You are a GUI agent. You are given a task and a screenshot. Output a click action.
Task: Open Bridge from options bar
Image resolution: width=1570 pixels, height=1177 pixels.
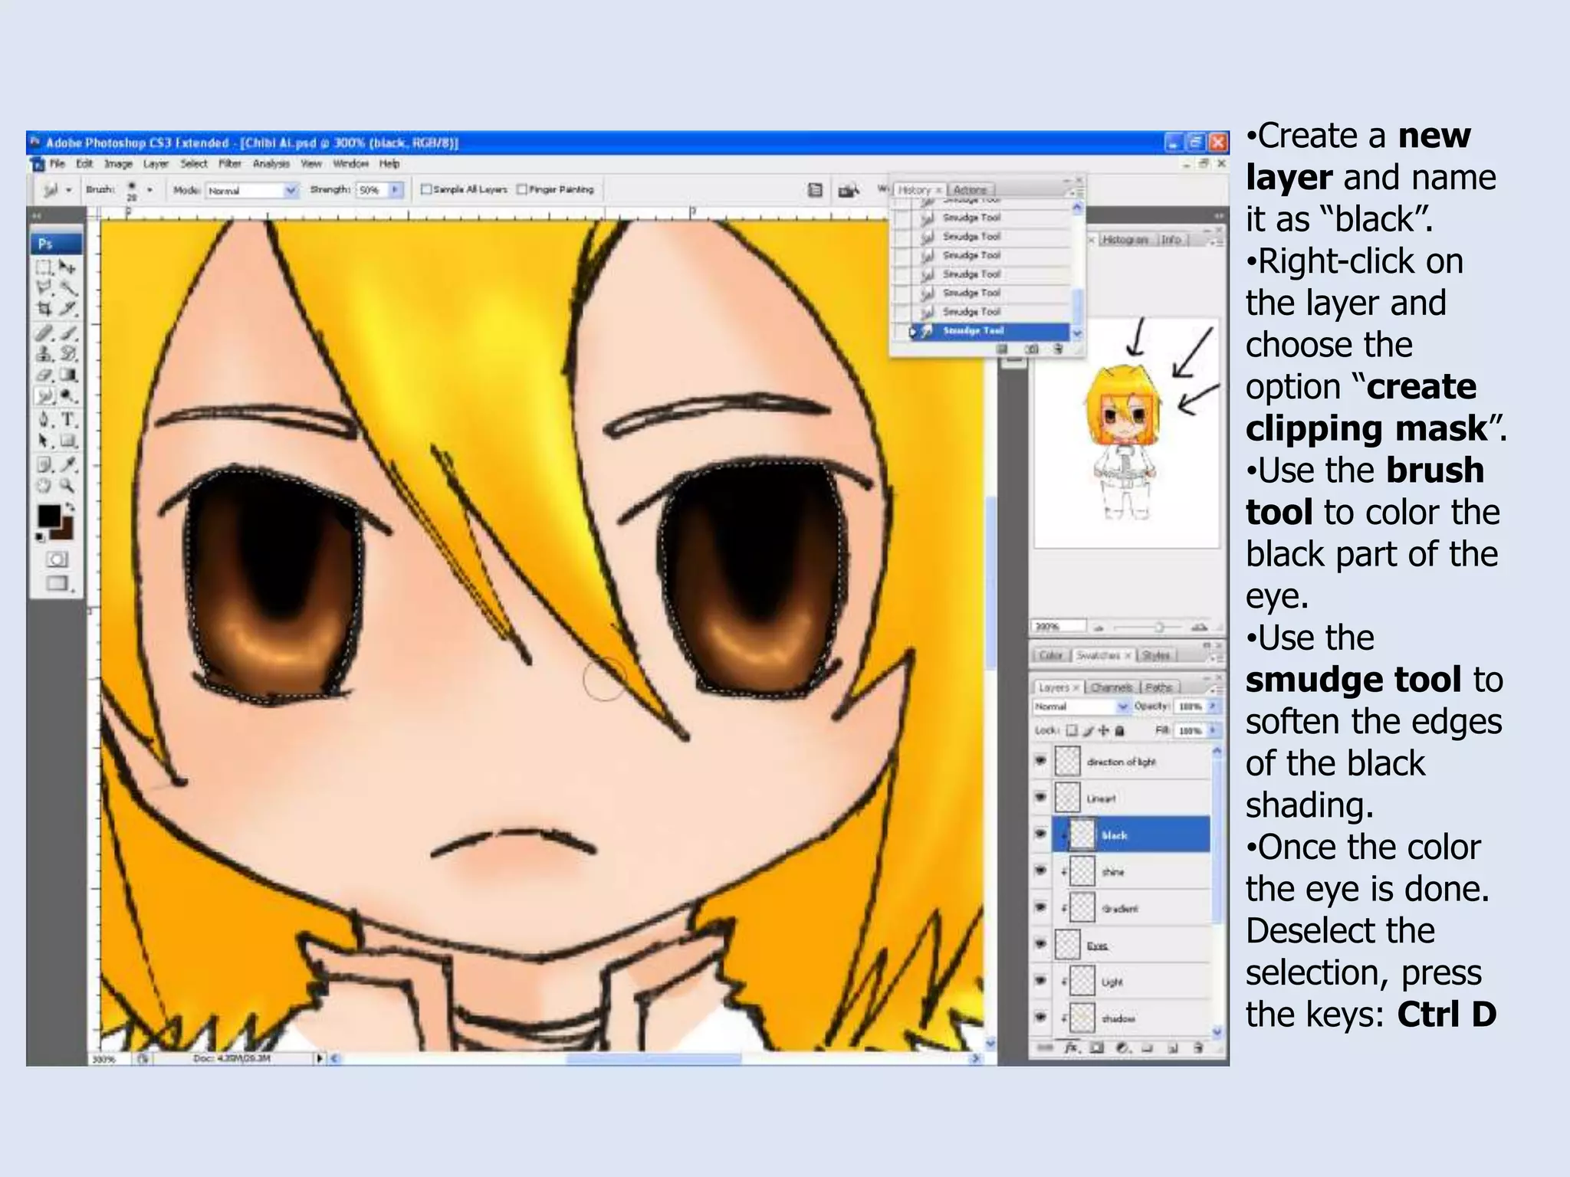click(x=849, y=190)
